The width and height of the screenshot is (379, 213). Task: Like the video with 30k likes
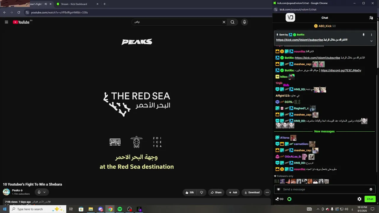[x=189, y=192]
